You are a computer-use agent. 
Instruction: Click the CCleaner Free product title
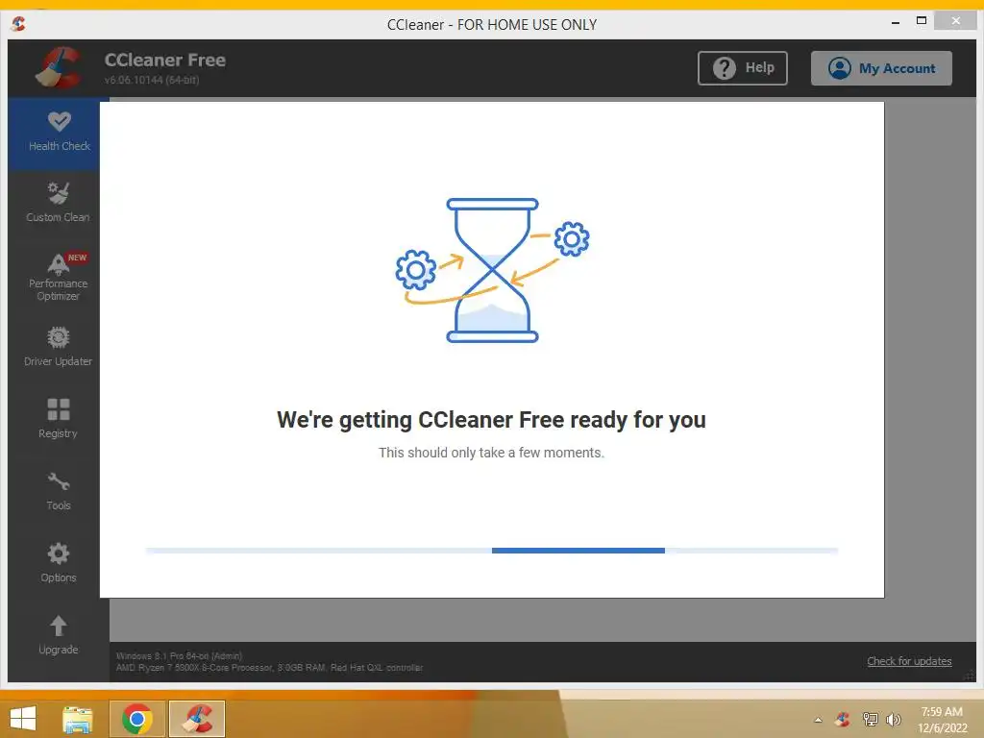(x=165, y=60)
